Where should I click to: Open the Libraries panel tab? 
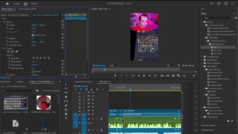(20, 82)
